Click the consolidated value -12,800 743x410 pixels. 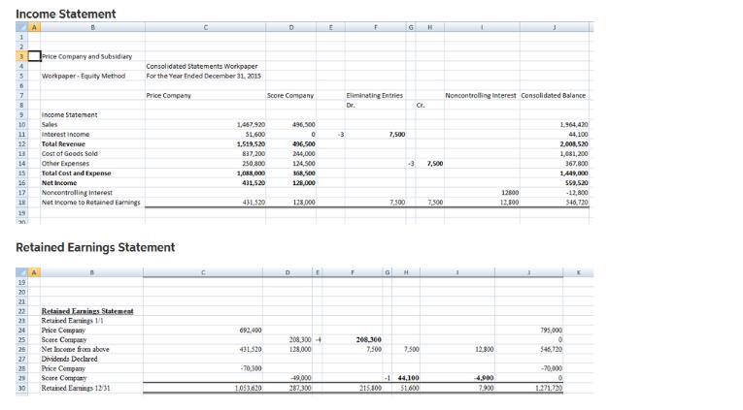point(577,193)
